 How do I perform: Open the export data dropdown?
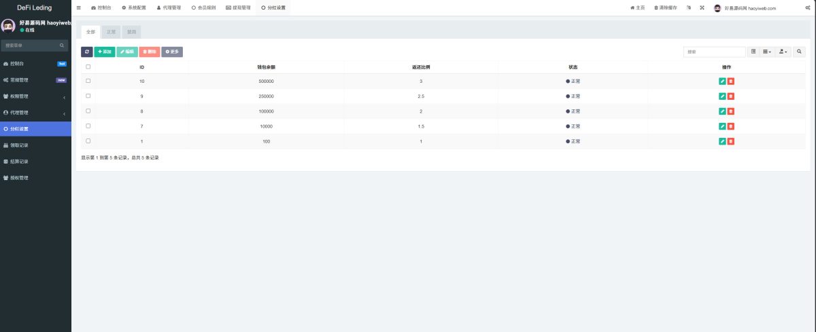pyautogui.click(x=783, y=52)
